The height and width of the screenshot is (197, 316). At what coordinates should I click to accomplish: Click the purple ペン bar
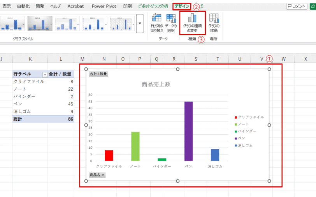click(188, 131)
